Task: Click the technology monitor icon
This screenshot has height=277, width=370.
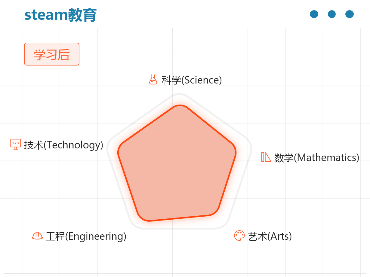Action: (x=16, y=144)
